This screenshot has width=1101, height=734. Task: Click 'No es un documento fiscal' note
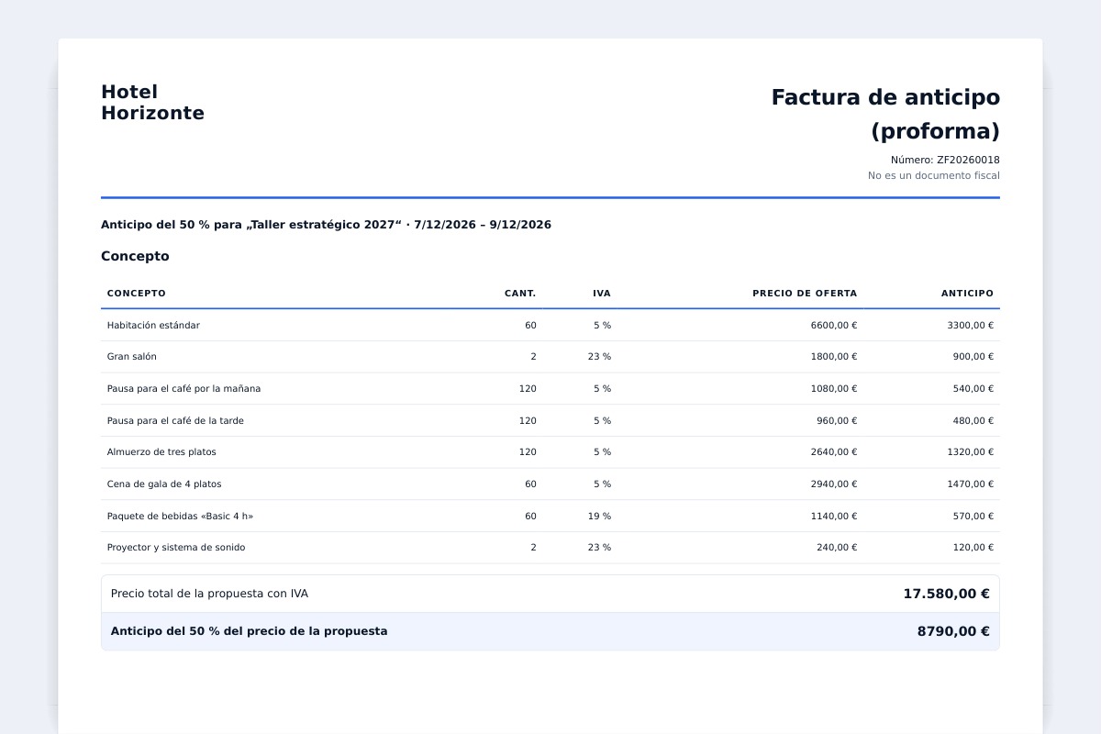click(934, 175)
